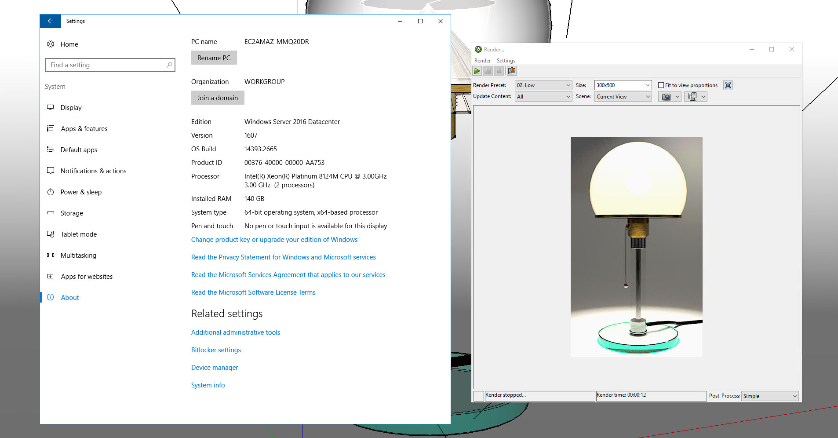Open the Privacy Statement link
Screen dimensions: 838x438
(284, 257)
